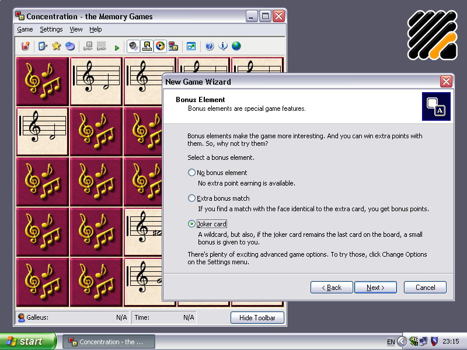The height and width of the screenshot is (350, 467).
Task: Select the No bonus element option
Action: click(192, 173)
